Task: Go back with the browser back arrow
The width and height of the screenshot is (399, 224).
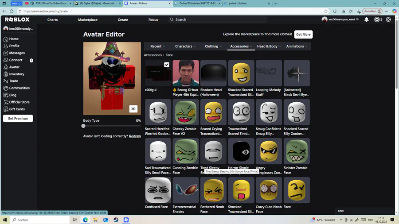Action: click(x=4, y=11)
